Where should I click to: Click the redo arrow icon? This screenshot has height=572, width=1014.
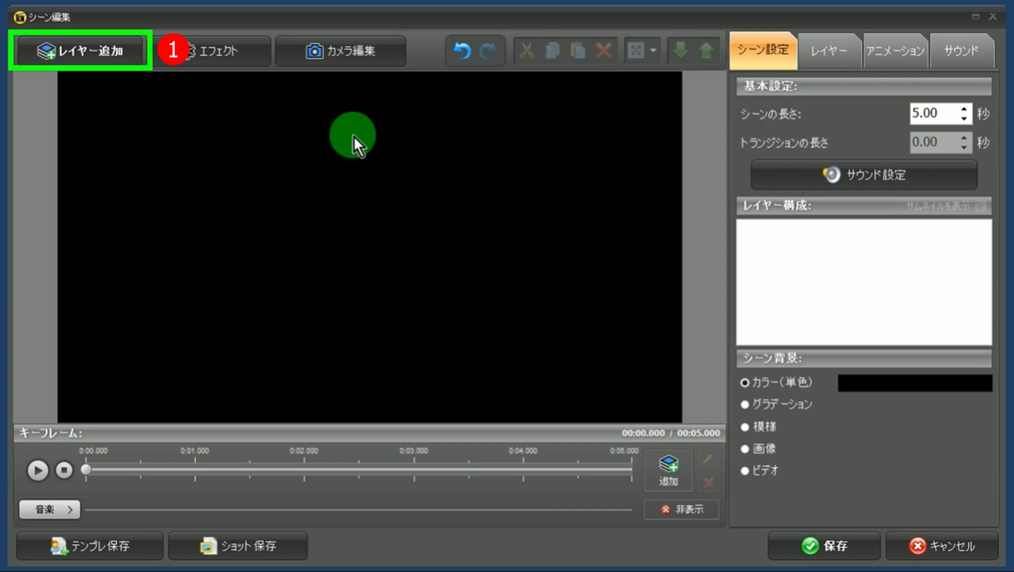point(488,51)
